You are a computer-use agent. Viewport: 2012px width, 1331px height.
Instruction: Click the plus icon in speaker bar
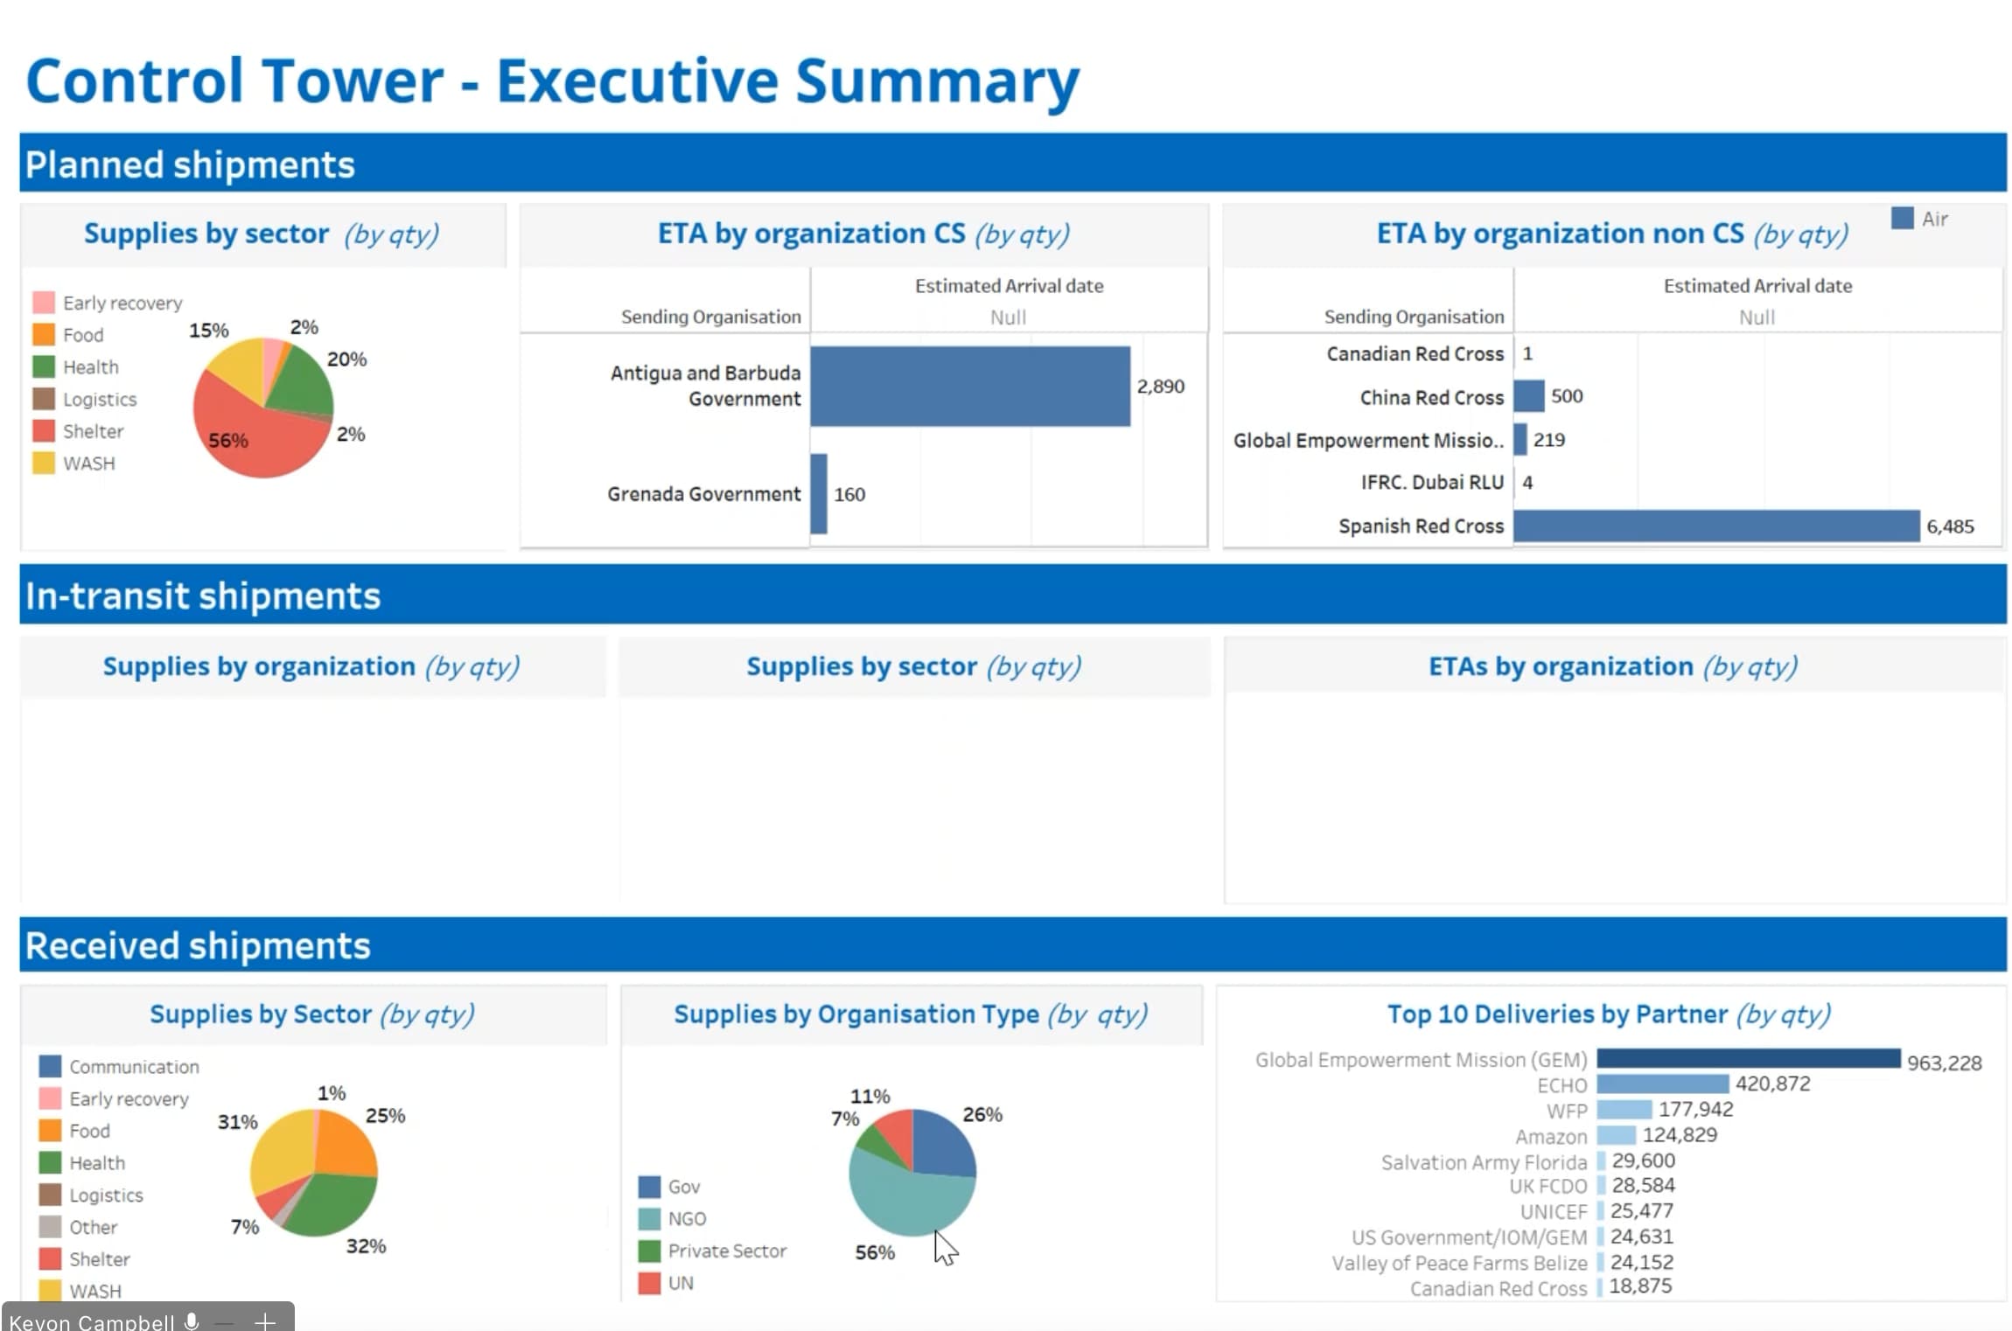264,1322
